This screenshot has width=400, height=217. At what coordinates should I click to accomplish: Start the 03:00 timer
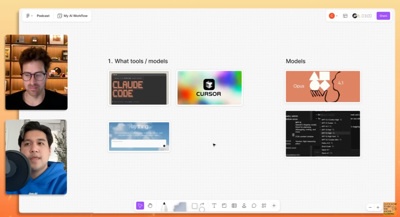point(366,16)
